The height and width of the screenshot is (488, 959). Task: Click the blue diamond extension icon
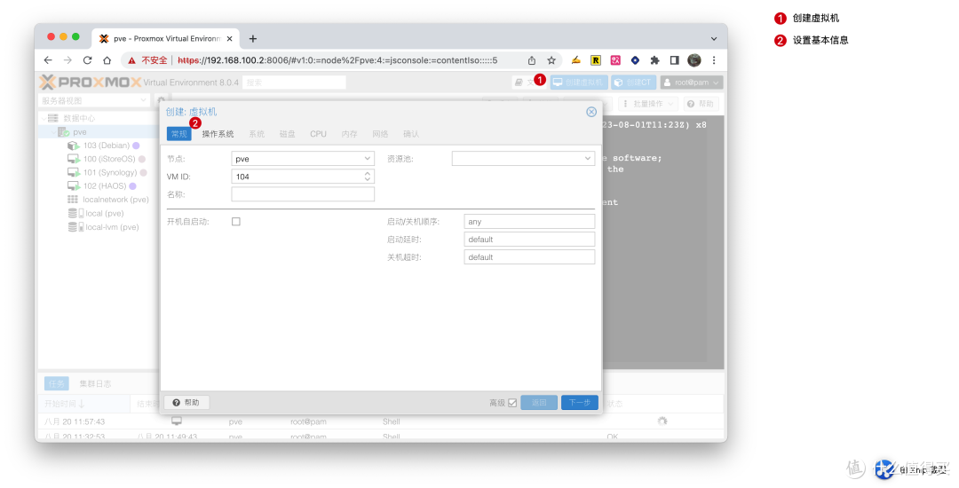[x=635, y=59]
